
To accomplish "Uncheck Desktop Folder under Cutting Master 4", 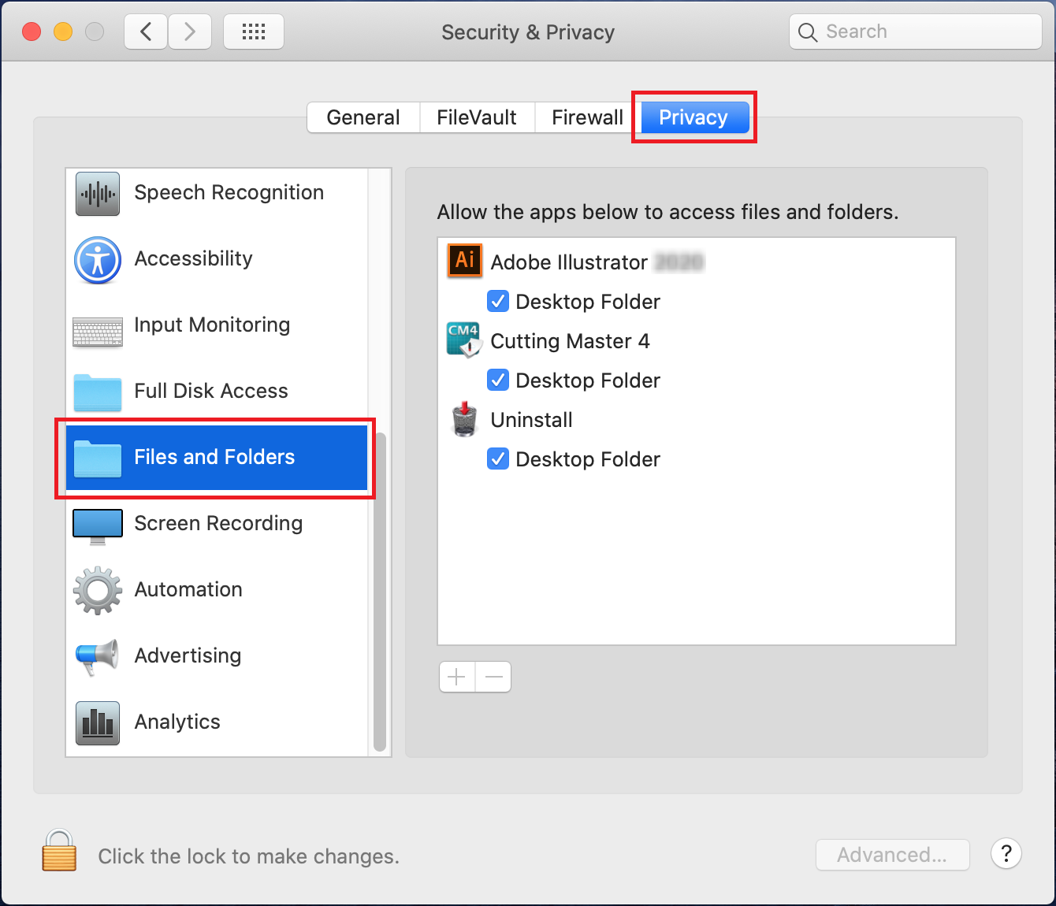I will [x=498, y=380].
